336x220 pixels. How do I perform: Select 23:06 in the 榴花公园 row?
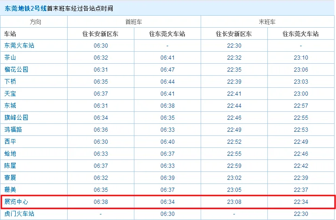[x=301, y=69]
